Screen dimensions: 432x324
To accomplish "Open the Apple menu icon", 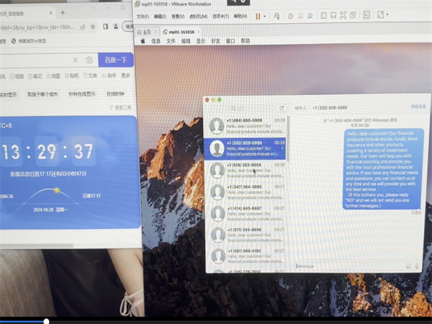I will click(x=143, y=41).
